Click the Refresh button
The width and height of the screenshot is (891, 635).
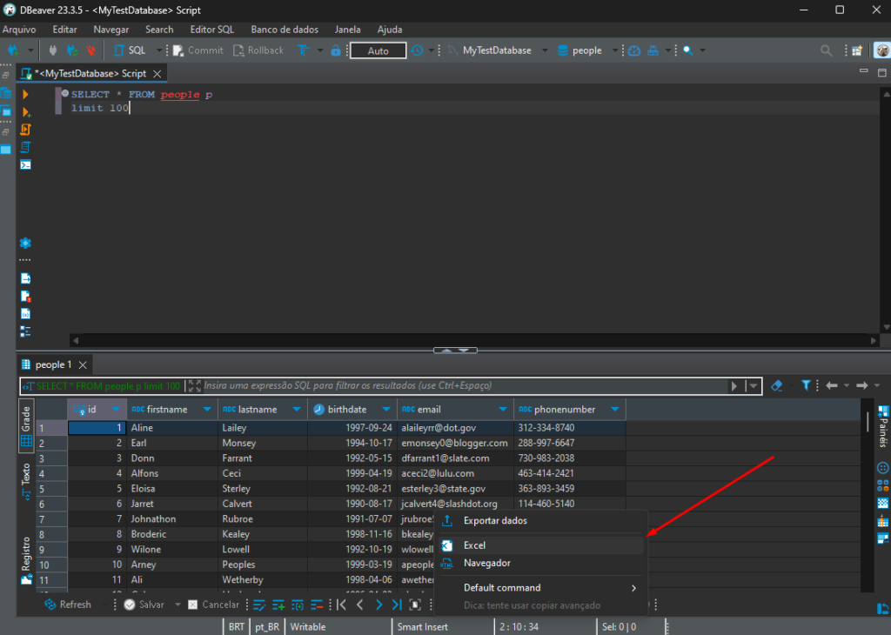(x=68, y=605)
